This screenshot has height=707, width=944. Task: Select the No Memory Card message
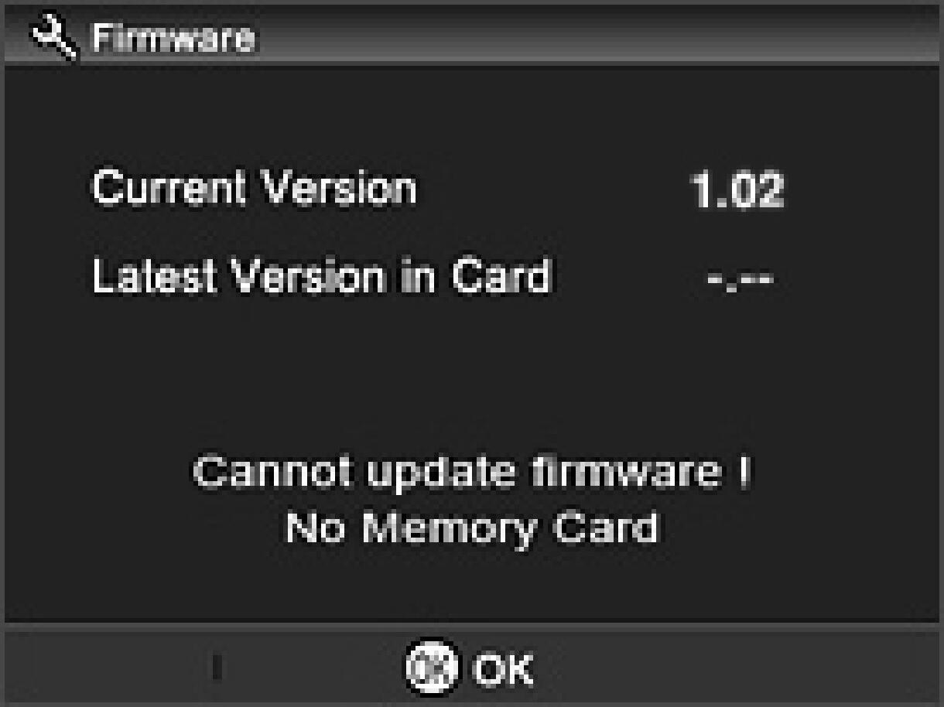click(x=471, y=530)
